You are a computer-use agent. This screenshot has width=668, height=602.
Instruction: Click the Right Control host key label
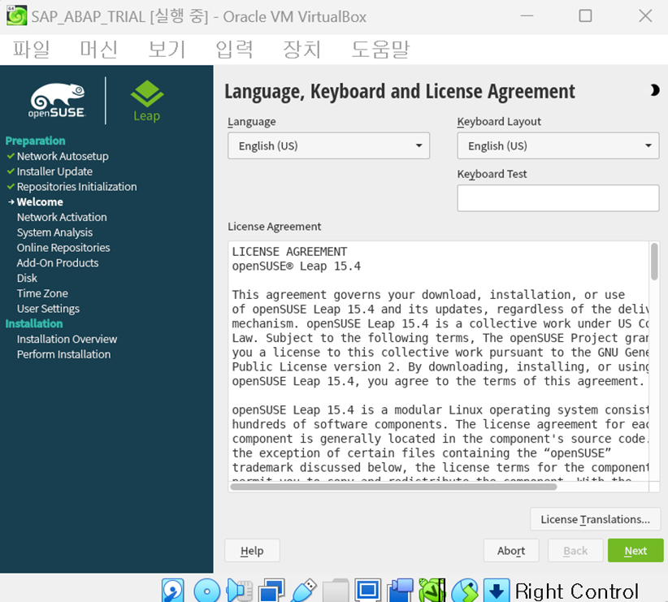[576, 591]
